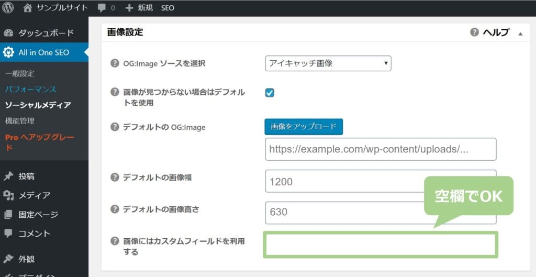Click the 外観 brush icon
The height and width of the screenshot is (277, 536).
coord(8,259)
